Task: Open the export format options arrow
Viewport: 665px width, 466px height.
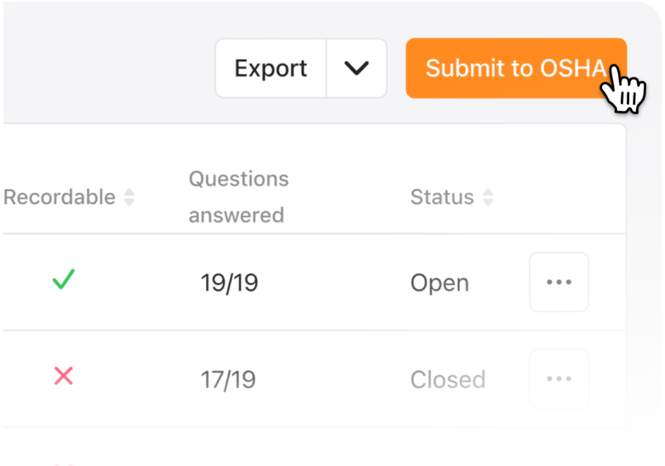Action: 356,68
